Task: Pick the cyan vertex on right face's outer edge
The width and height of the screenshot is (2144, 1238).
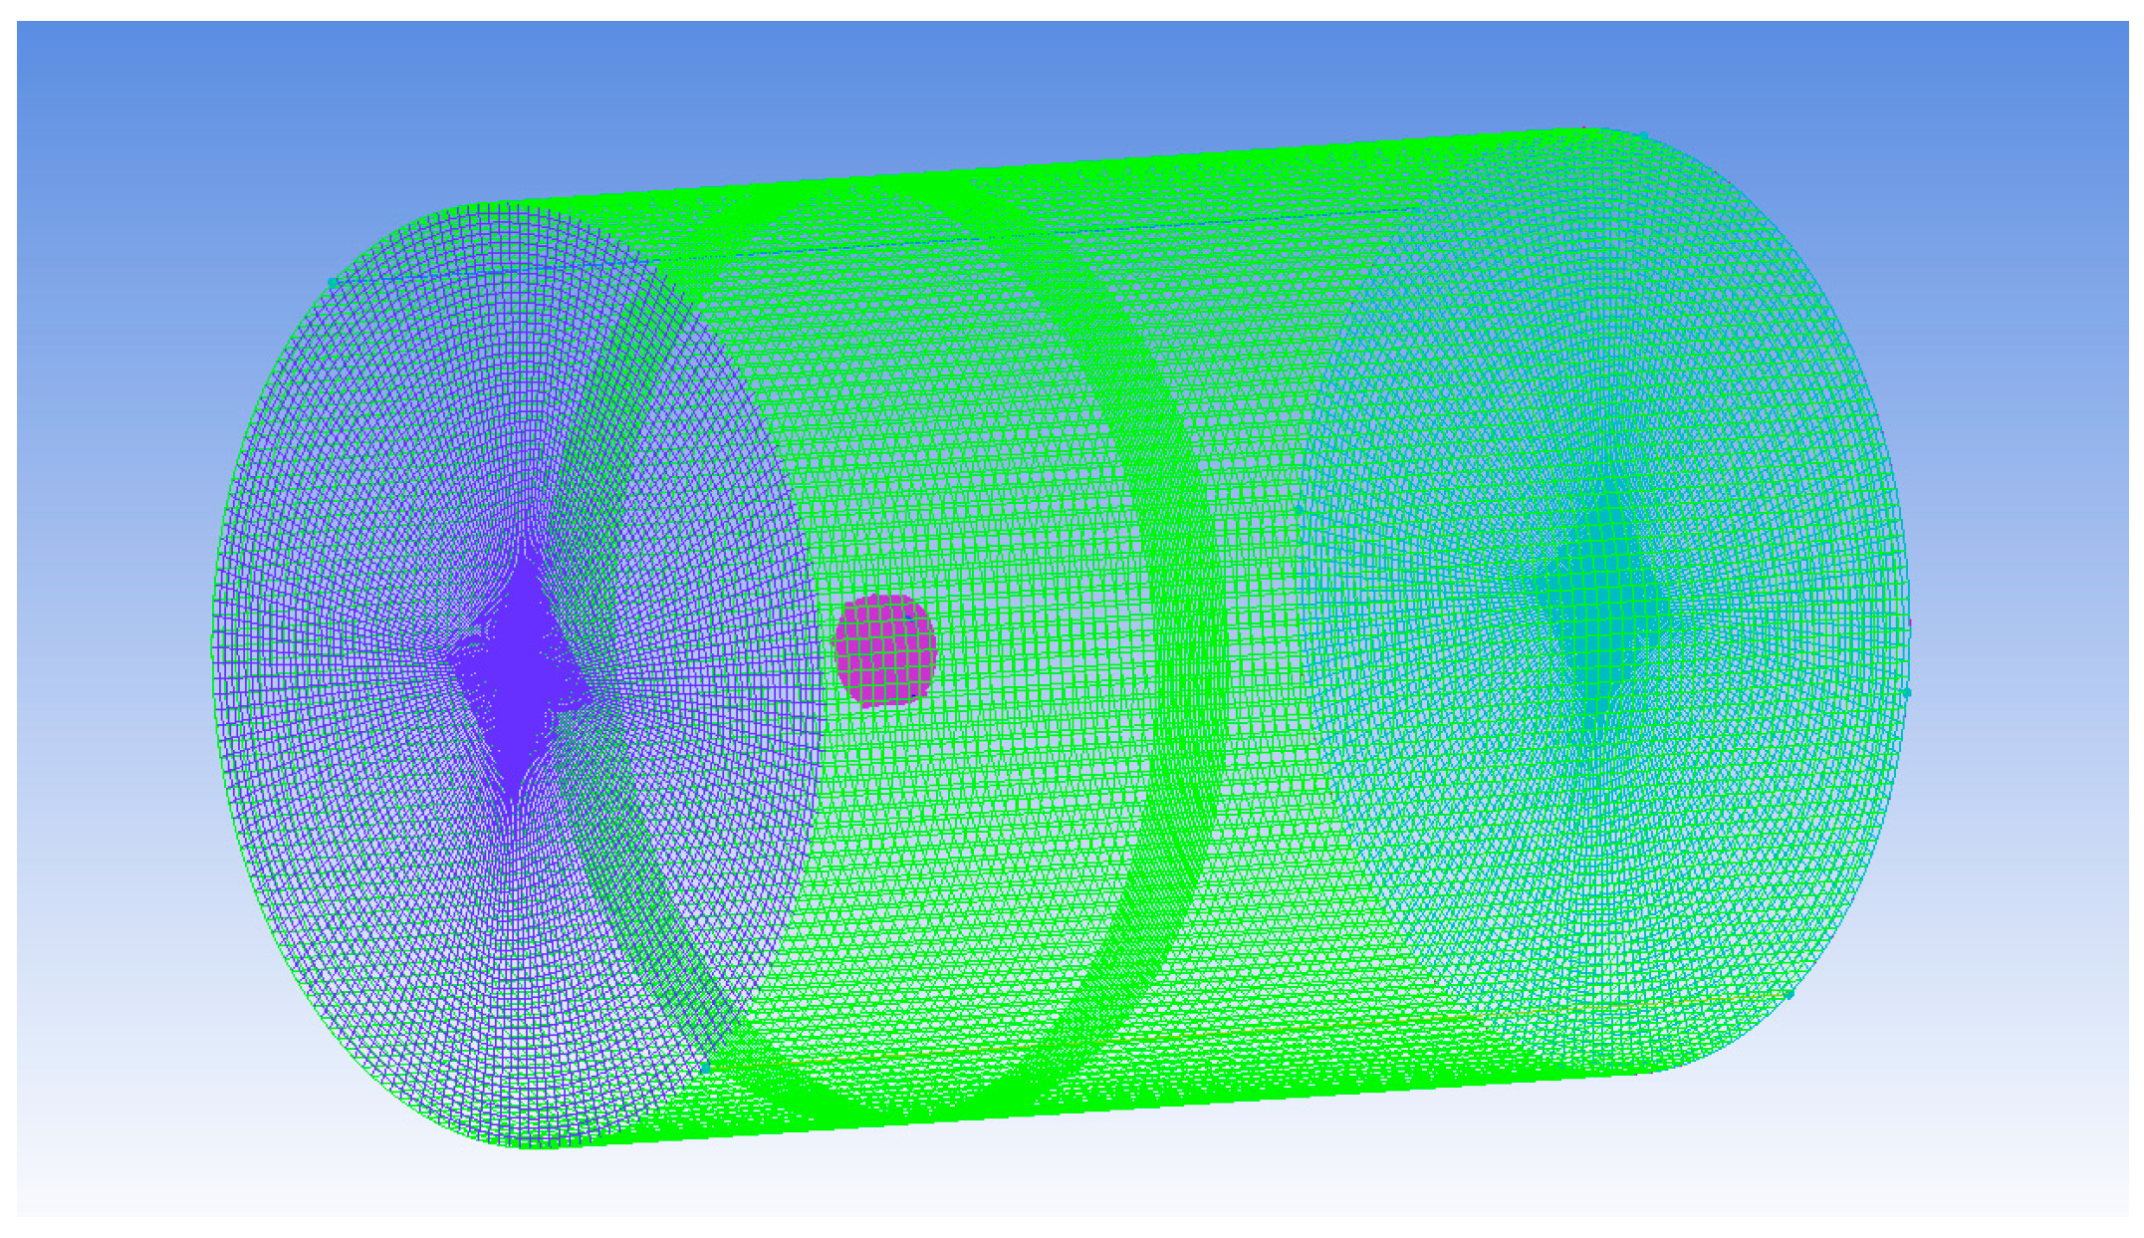Action: (x=1906, y=691)
